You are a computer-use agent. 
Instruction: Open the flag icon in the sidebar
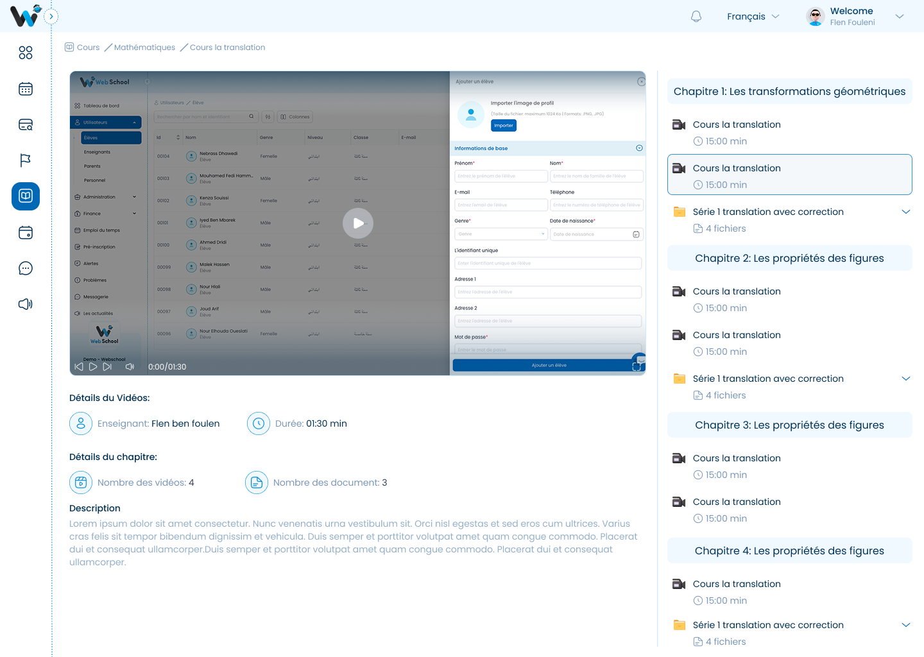(26, 160)
